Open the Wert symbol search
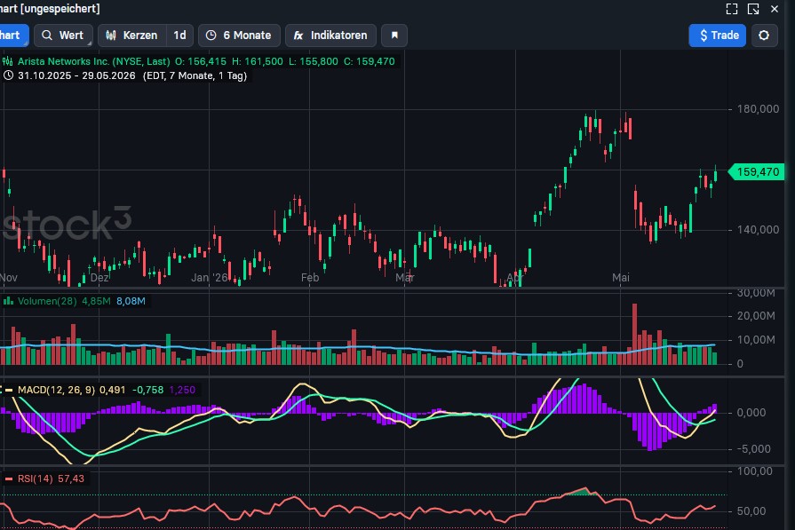This screenshot has height=530, width=795. click(x=63, y=36)
